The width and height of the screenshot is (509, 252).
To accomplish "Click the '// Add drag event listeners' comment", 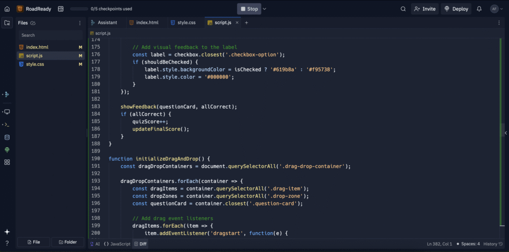I will [172, 218].
